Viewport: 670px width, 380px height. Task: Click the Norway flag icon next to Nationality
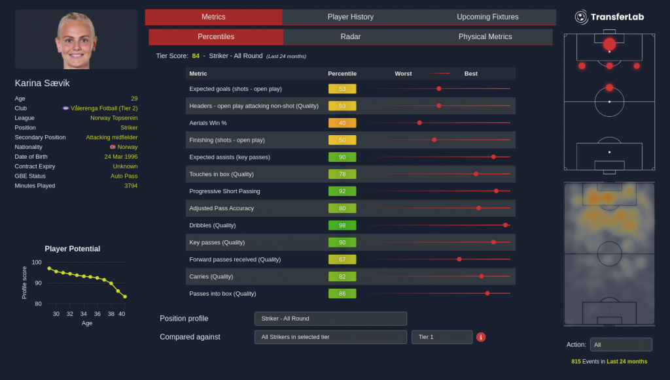pos(113,147)
